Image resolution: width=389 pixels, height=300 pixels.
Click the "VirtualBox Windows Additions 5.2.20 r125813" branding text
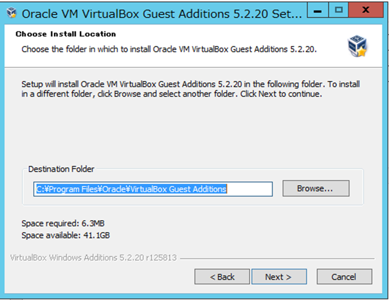coord(93,258)
